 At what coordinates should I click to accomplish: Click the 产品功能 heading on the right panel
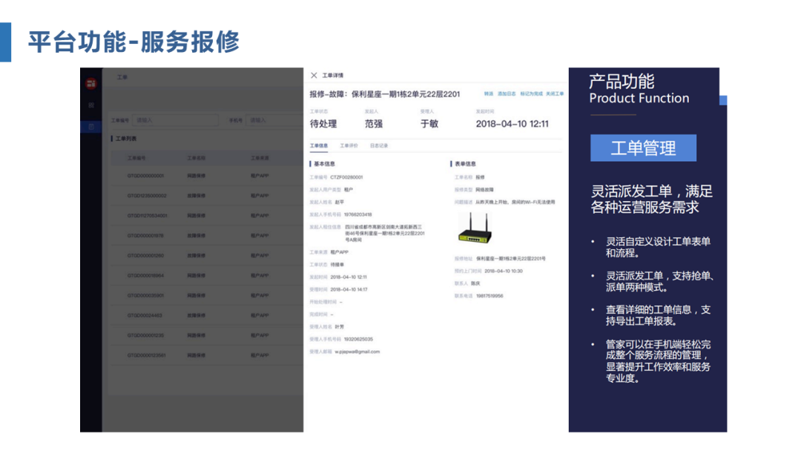(622, 81)
